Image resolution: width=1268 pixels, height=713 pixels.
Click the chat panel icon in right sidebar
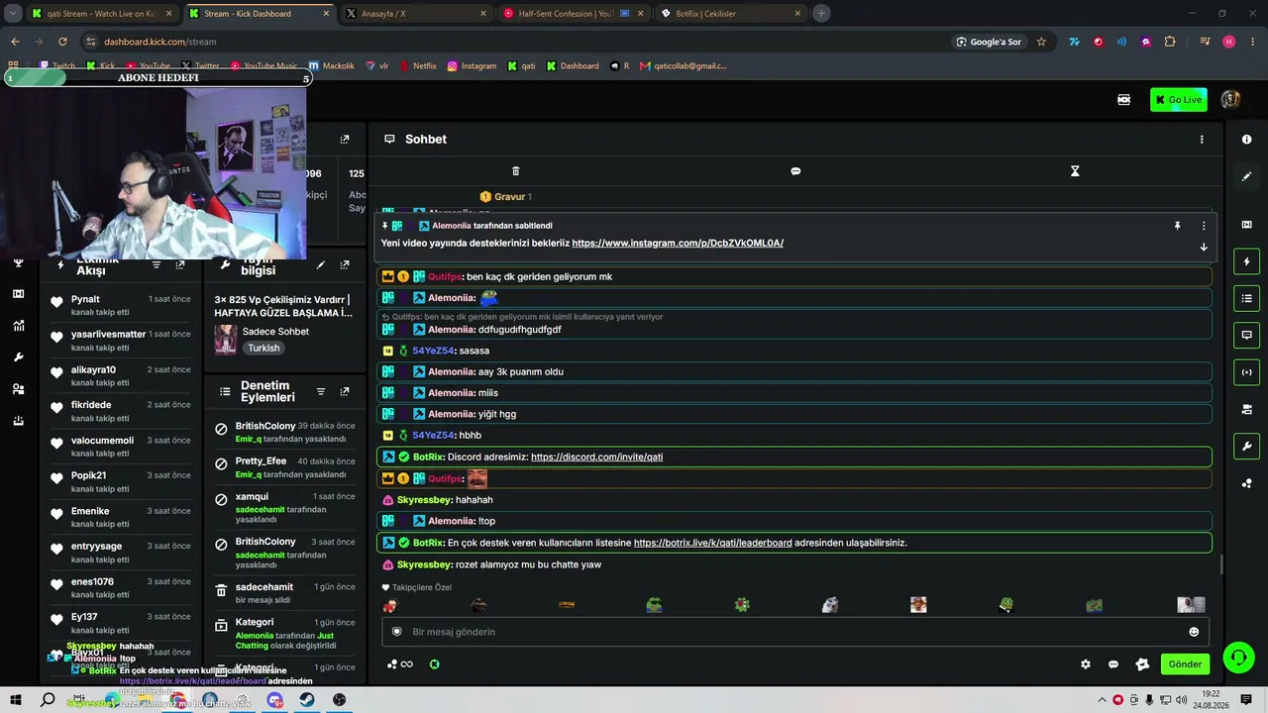[x=1246, y=335]
